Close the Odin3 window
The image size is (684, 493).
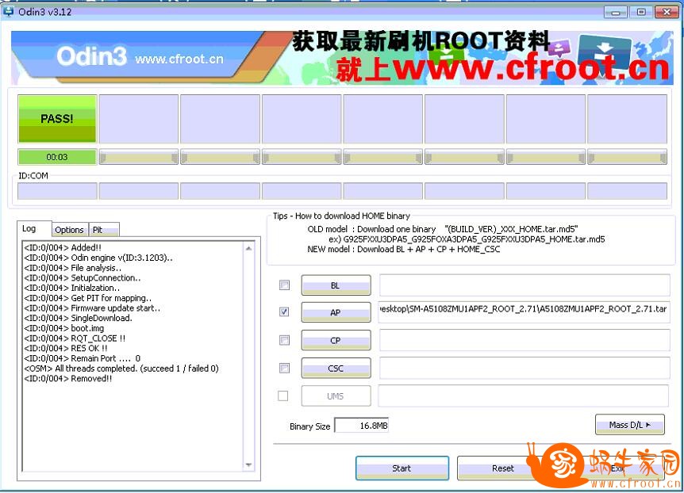coord(666,12)
